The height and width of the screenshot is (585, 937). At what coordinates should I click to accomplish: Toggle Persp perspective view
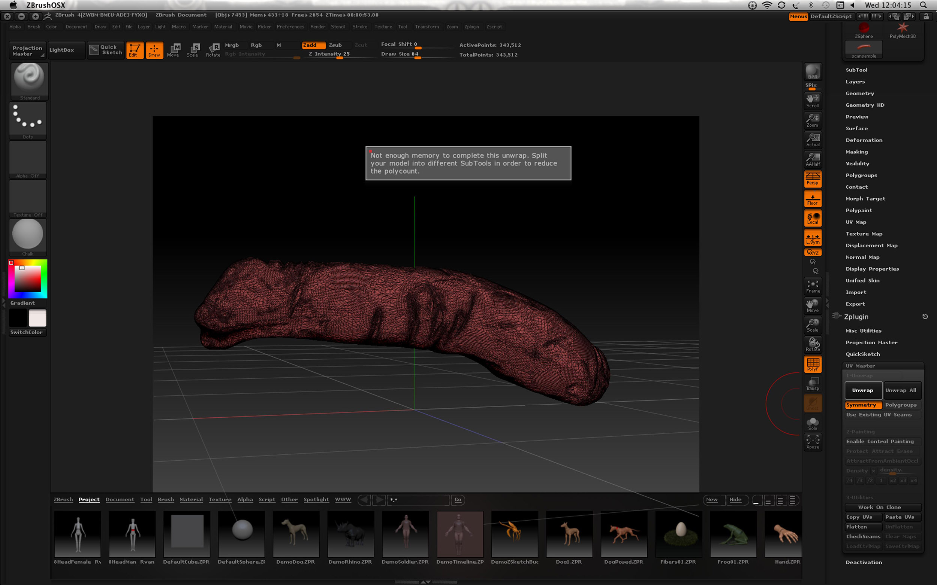pos(813,179)
